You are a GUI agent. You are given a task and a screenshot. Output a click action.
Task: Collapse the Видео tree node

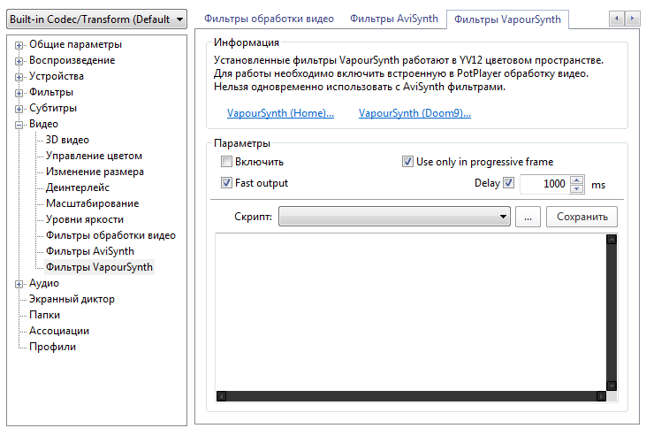pos(19,125)
